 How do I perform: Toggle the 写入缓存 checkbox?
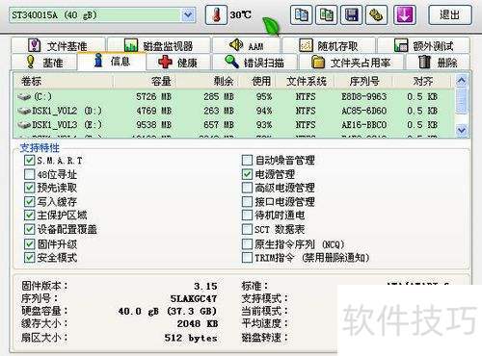(29, 201)
